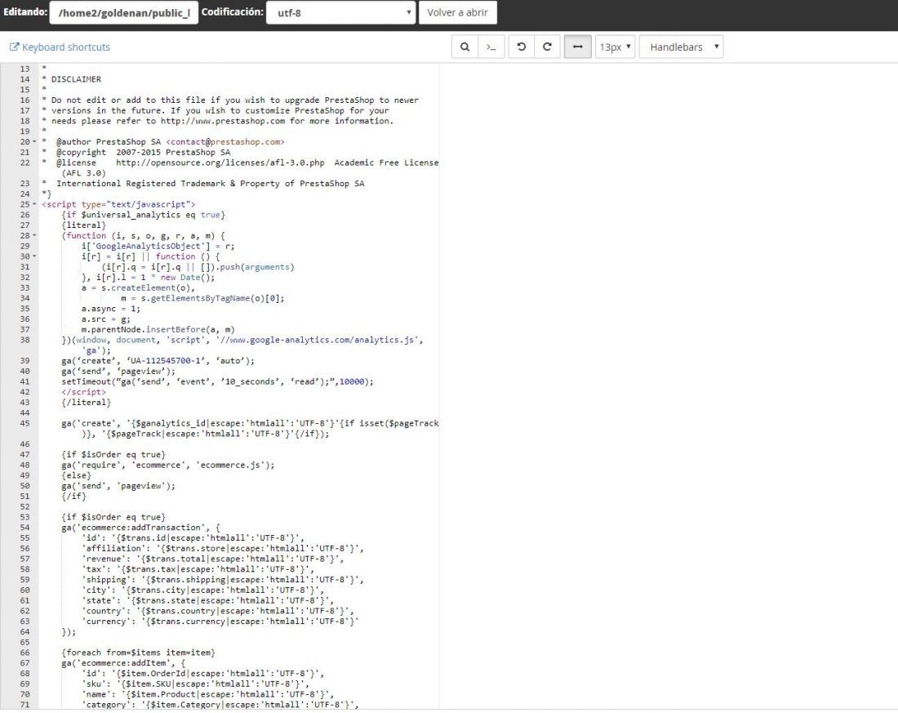Viewport: 898px width, 713px height.
Task: Focus the file path input field
Action: (x=124, y=12)
